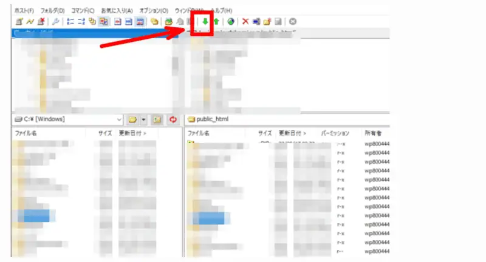Viewport: 486px width, 262px height.
Task: Switch to detail view icon
Action: tap(81, 22)
